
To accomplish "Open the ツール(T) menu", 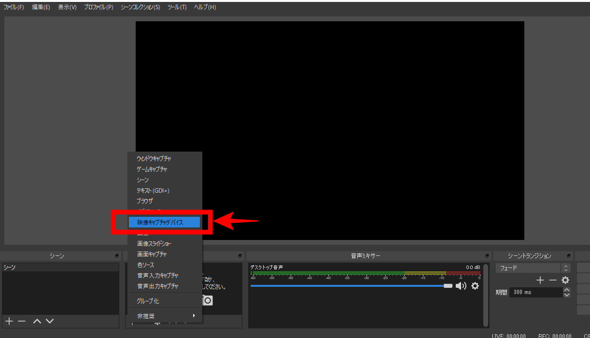I will click(x=177, y=7).
